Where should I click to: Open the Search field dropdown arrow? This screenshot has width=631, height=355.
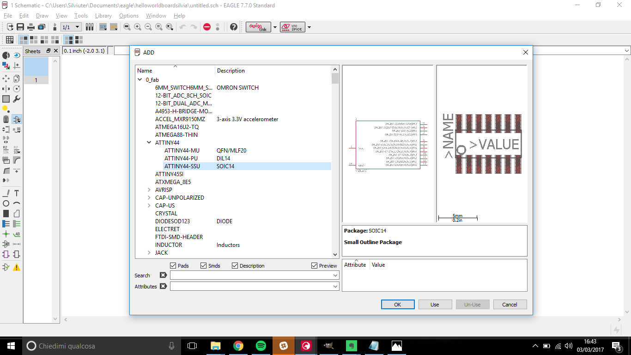click(x=335, y=275)
